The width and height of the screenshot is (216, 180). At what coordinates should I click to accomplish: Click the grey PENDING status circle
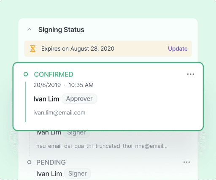tap(29, 162)
